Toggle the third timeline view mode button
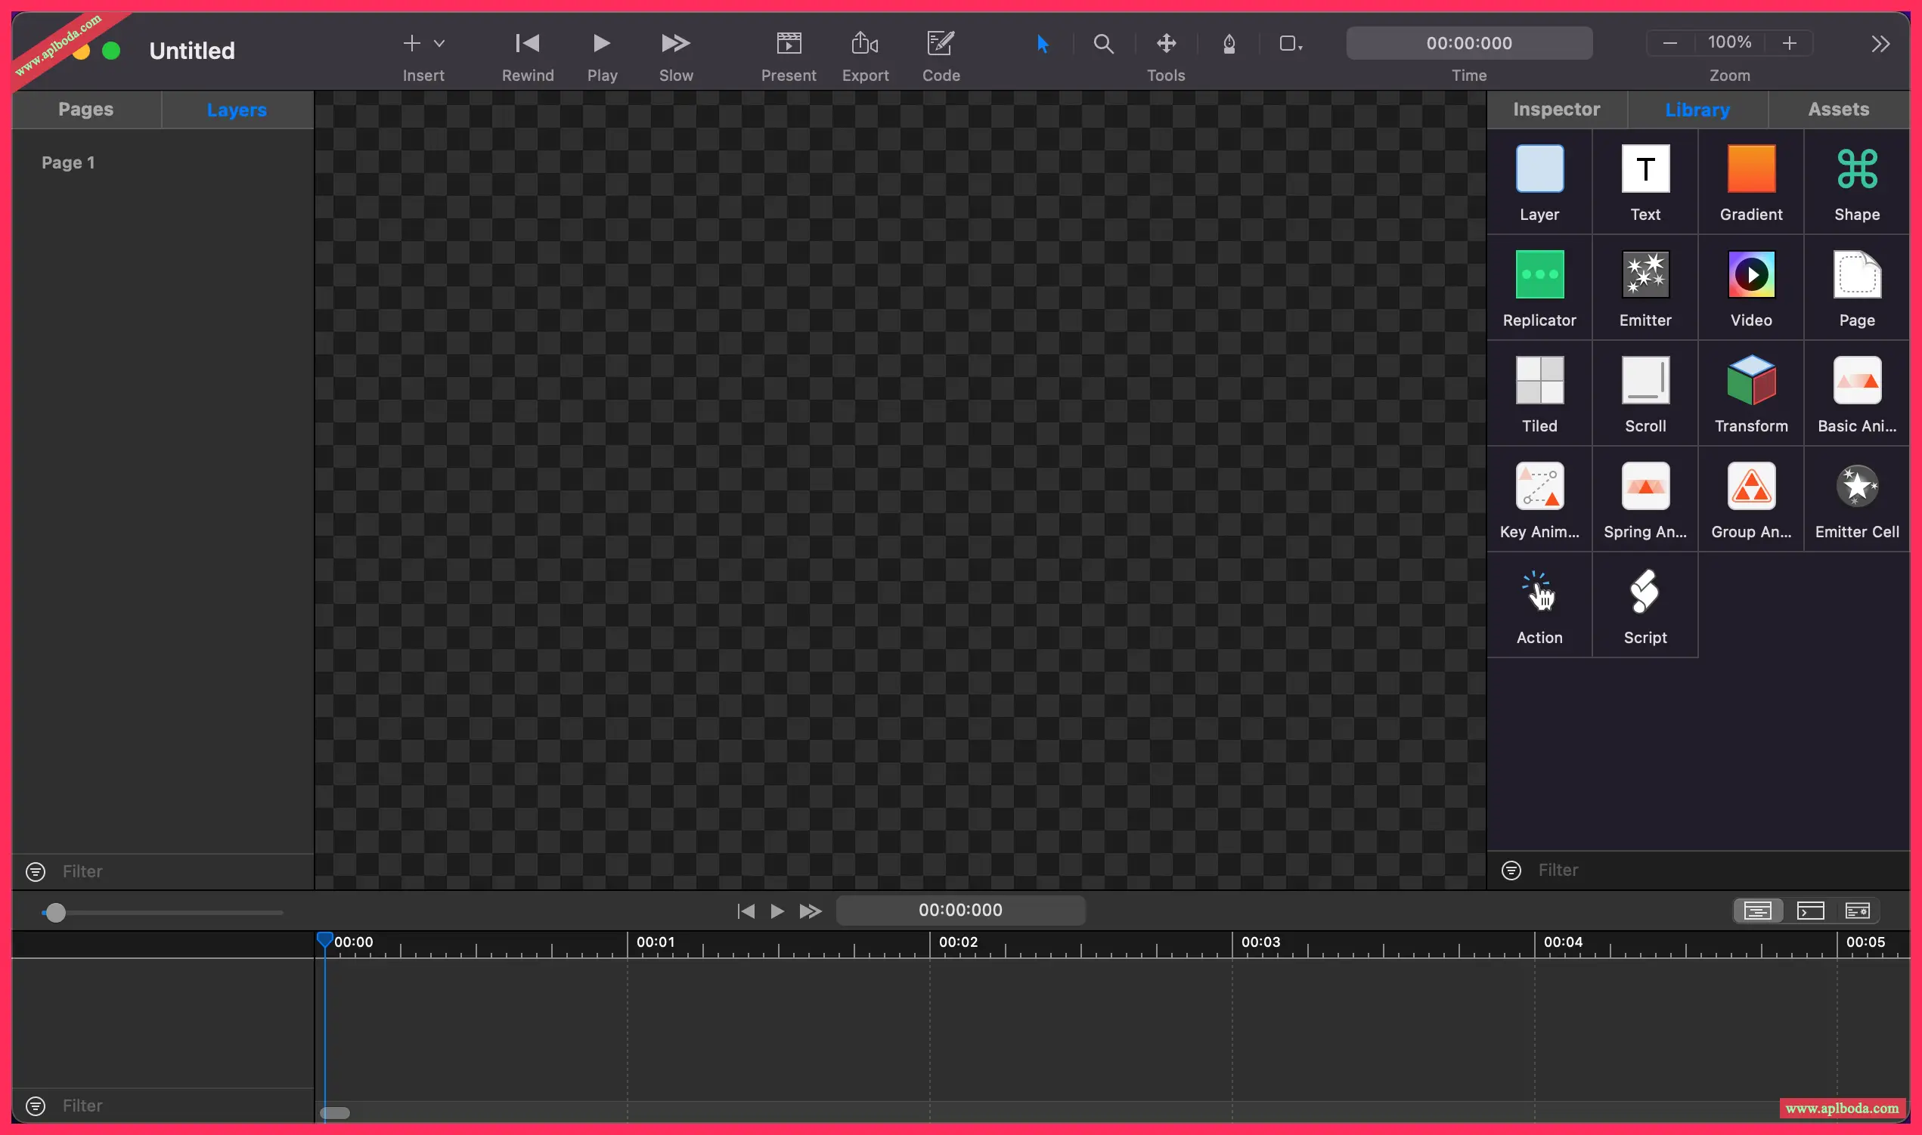Viewport: 1922px width, 1135px height. click(1858, 910)
